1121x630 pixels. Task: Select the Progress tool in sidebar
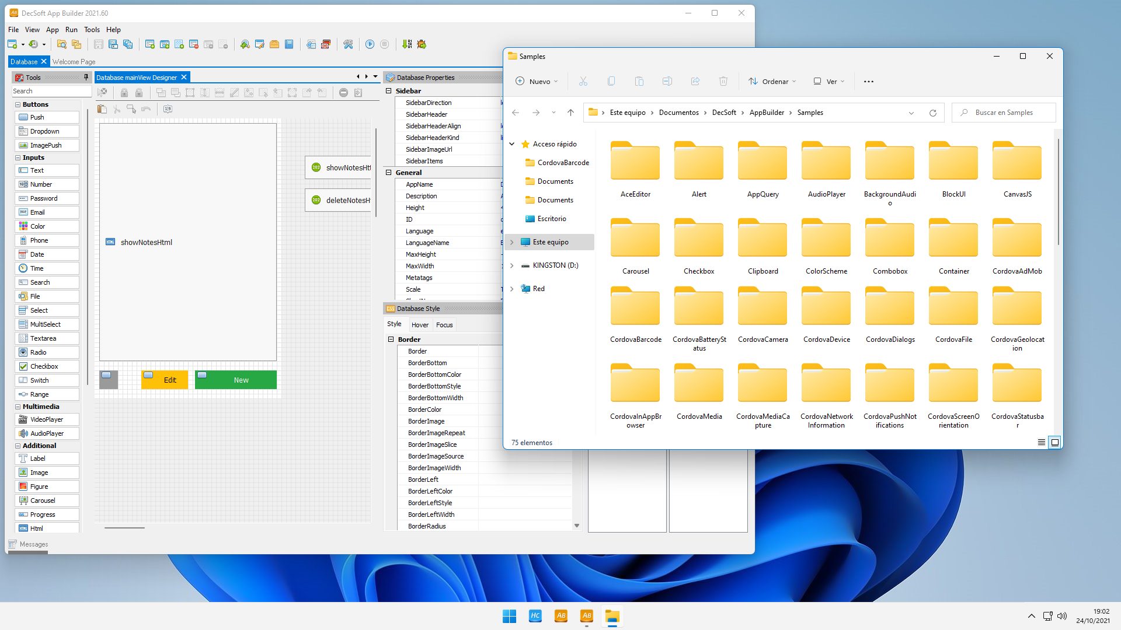click(x=41, y=514)
